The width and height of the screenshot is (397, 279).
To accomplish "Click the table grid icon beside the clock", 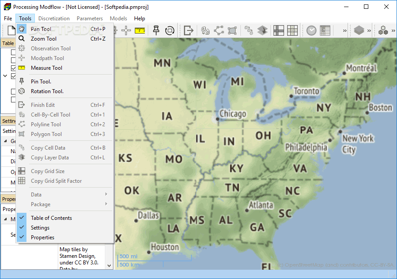I will coord(325,30).
